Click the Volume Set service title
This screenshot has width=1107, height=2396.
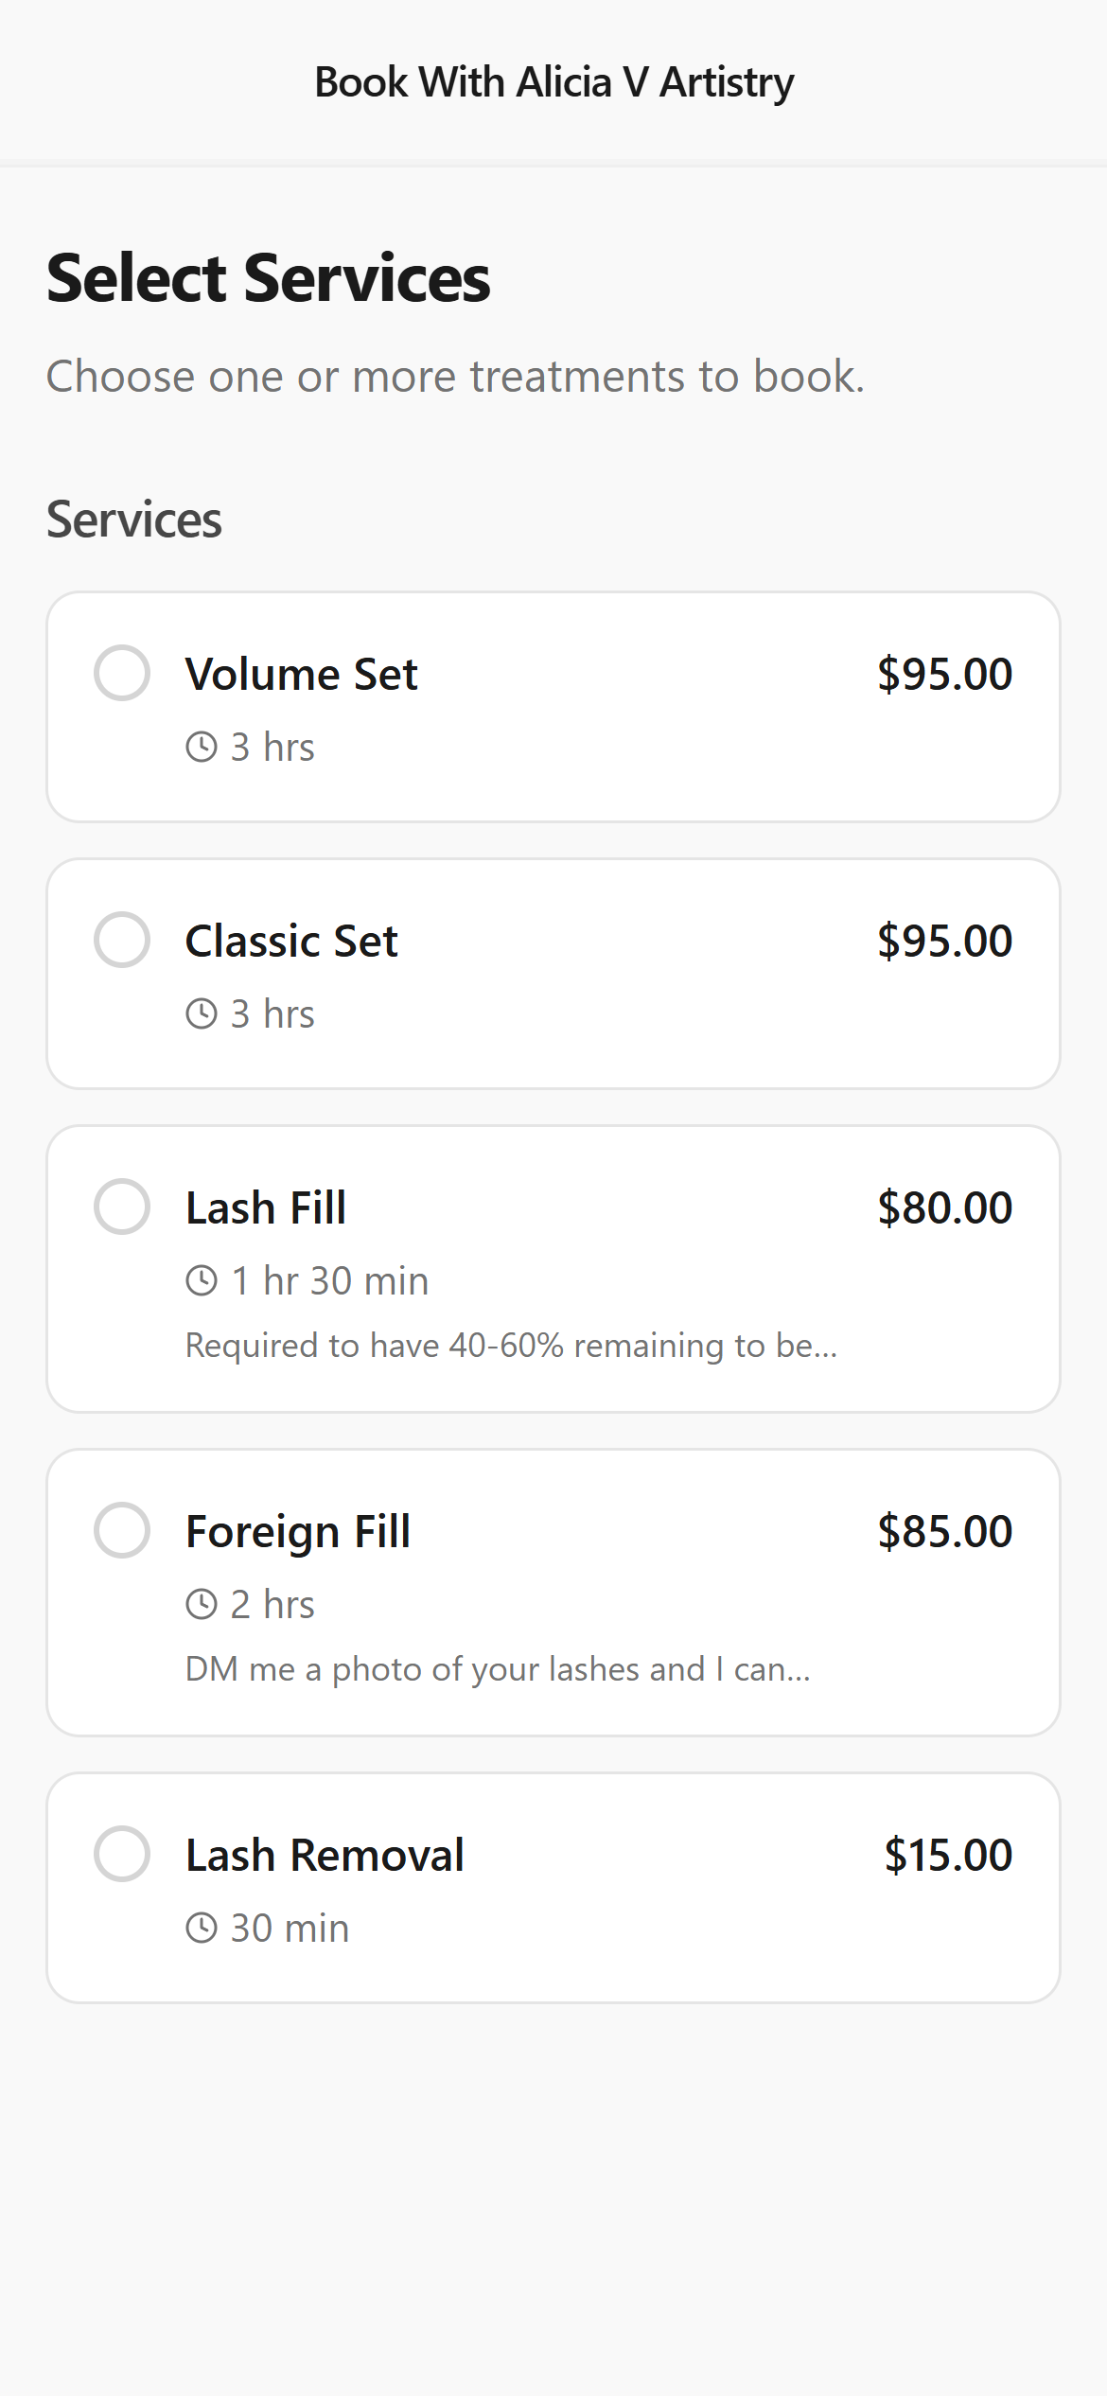[x=301, y=674]
